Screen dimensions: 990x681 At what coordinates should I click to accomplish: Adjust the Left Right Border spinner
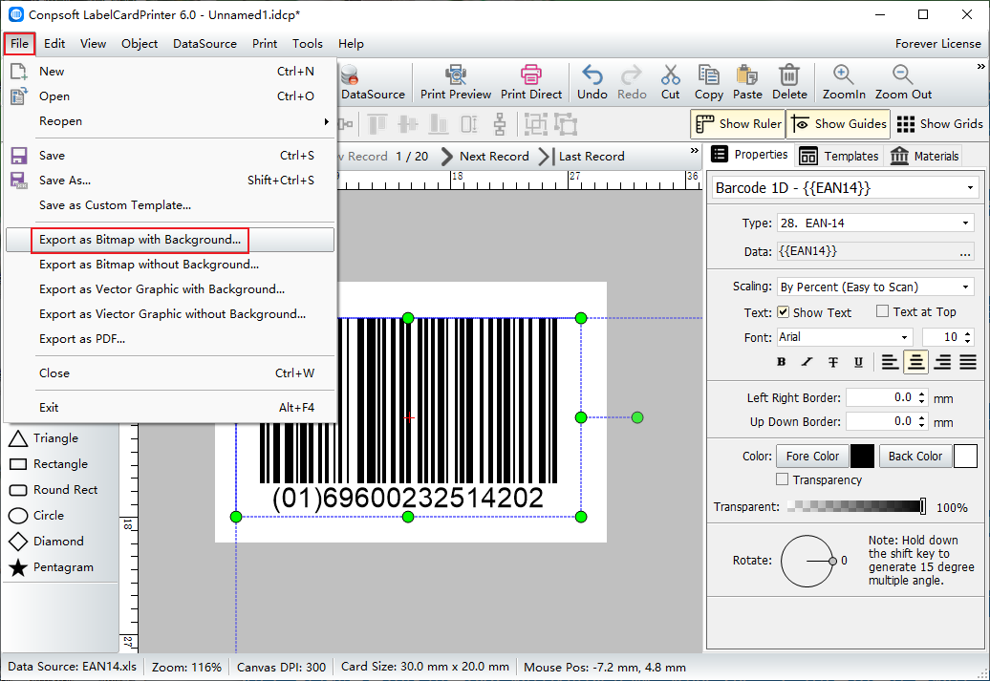pos(922,397)
